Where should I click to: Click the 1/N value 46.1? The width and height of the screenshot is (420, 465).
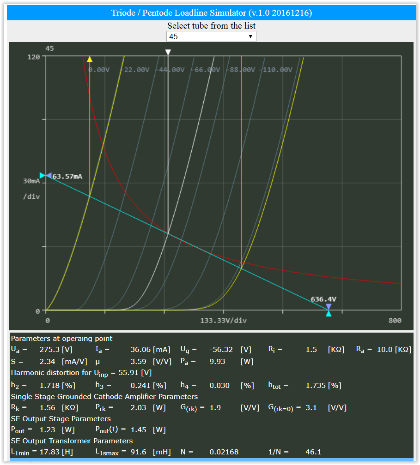tap(313, 452)
